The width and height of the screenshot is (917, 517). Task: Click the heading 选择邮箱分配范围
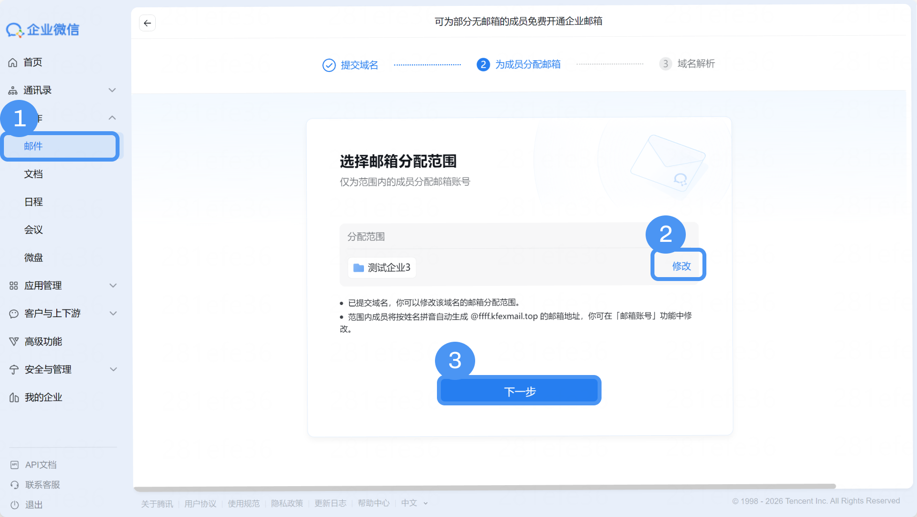tap(398, 161)
